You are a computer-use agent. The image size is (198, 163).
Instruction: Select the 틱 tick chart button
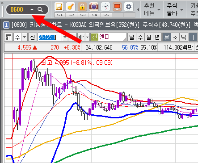click(184, 37)
